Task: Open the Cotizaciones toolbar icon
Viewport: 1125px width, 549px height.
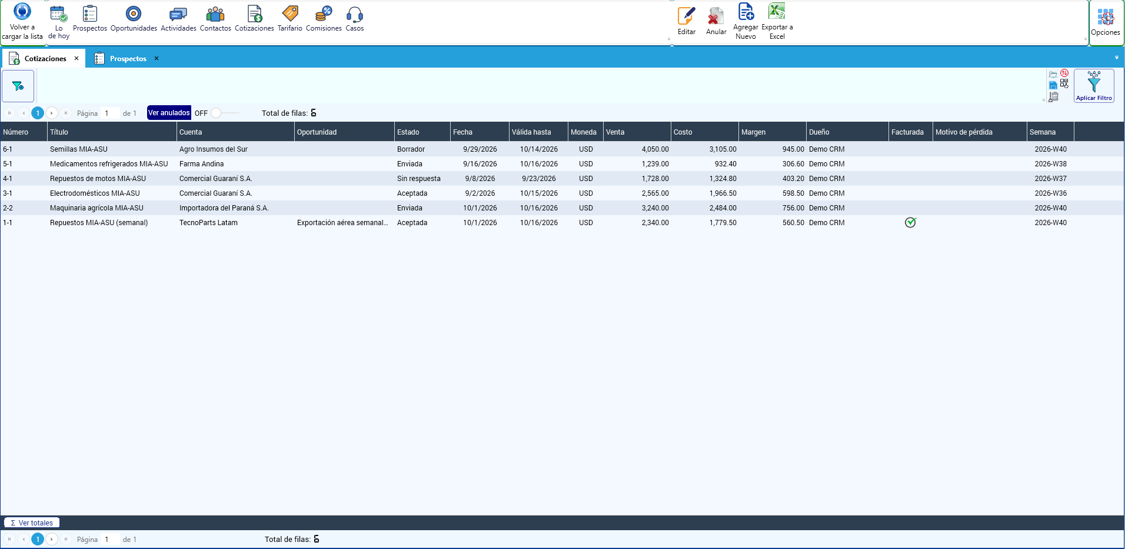Action: pos(255,14)
